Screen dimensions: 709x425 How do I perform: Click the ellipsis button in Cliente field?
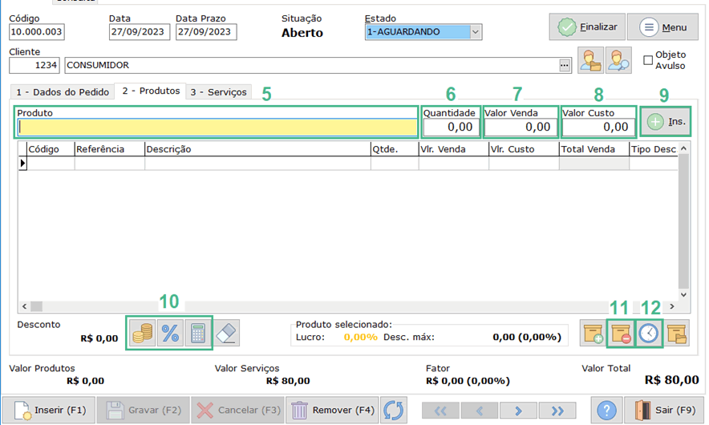(x=565, y=66)
